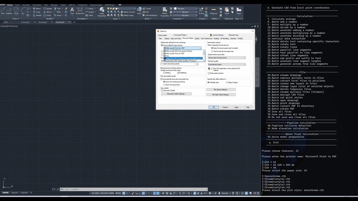The height and width of the screenshot is (201, 358).
Task: Click the Plot Stamp Settings button
Action: tap(221, 89)
